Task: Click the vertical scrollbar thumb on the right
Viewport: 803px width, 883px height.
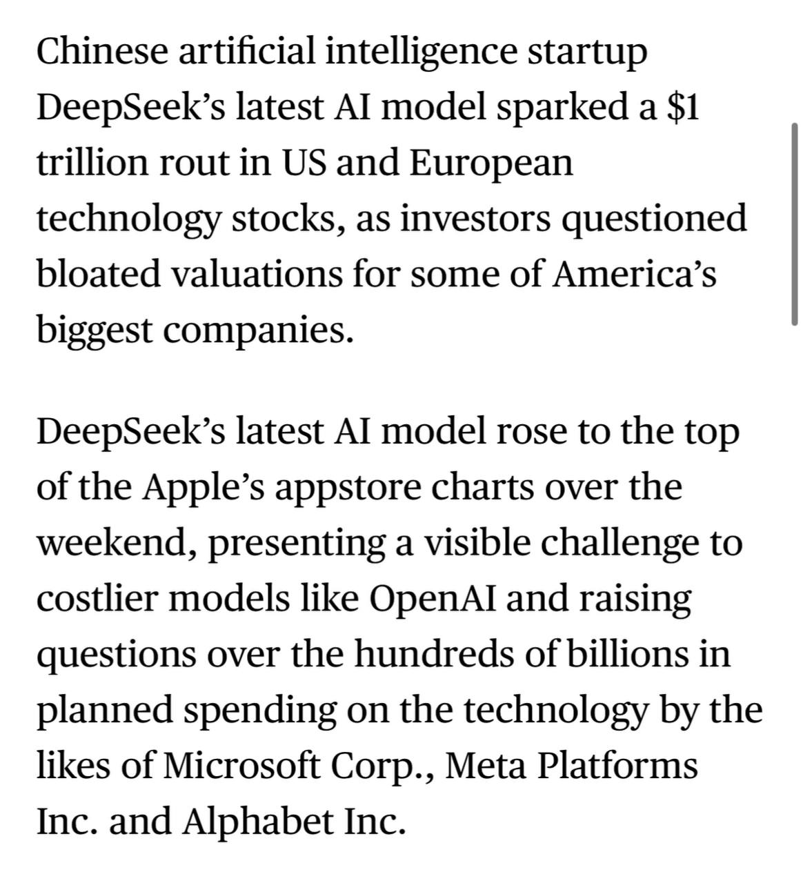Action: pyautogui.click(x=795, y=224)
